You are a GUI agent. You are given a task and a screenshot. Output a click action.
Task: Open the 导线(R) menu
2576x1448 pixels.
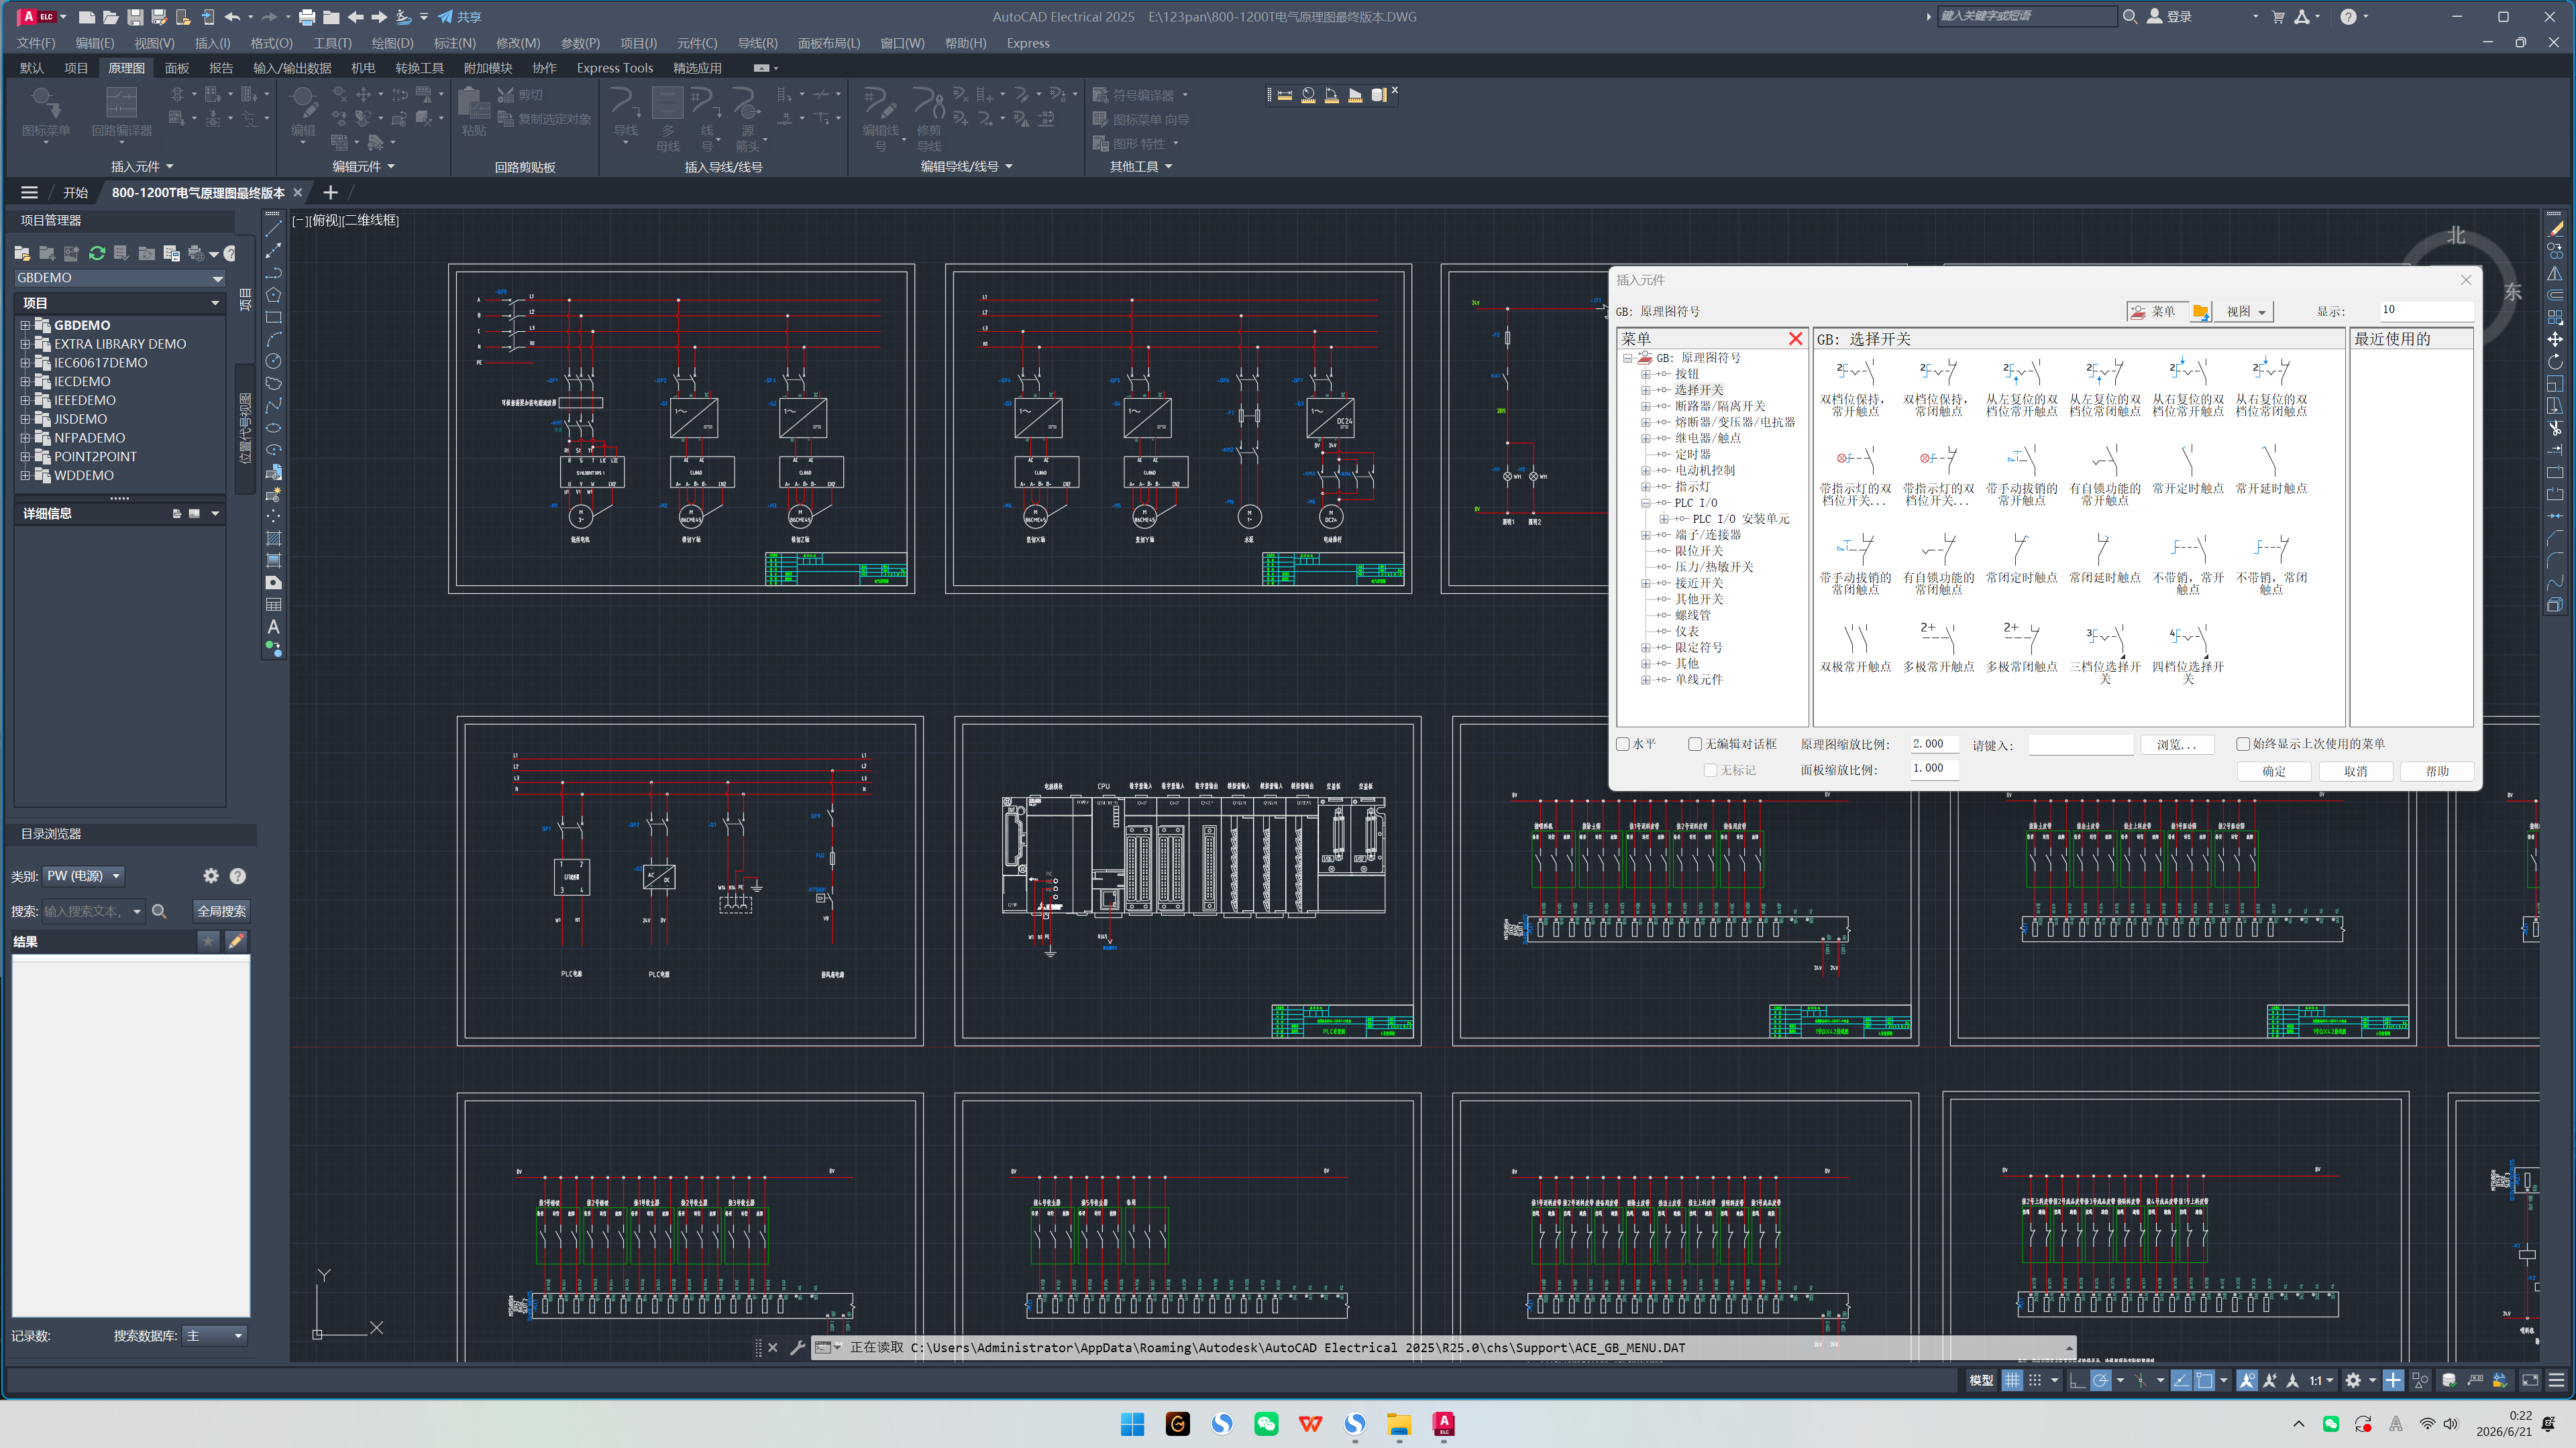[757, 43]
